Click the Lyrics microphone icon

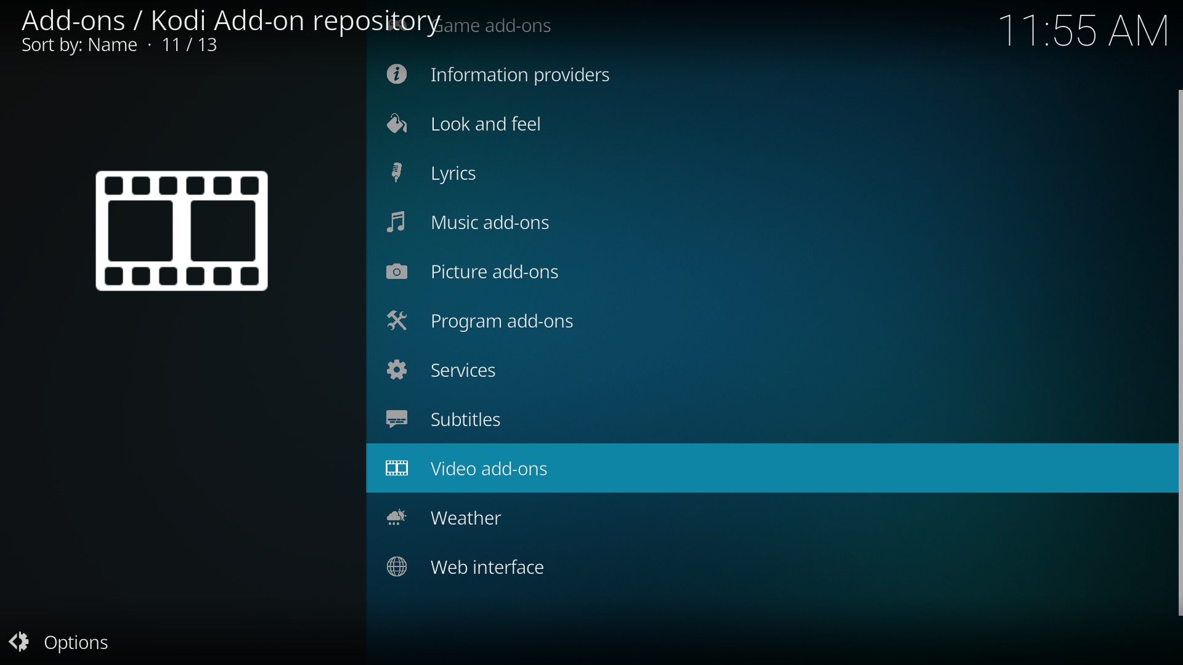point(397,173)
